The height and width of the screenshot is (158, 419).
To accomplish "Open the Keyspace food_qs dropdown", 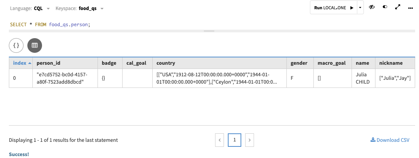I will tap(89, 8).
